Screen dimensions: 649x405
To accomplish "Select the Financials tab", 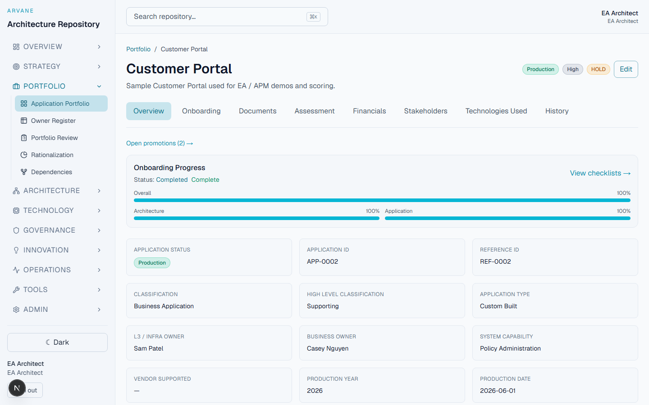I will coord(370,111).
